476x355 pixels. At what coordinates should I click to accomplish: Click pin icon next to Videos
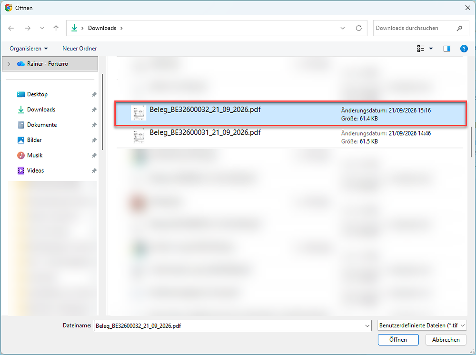[94, 171]
